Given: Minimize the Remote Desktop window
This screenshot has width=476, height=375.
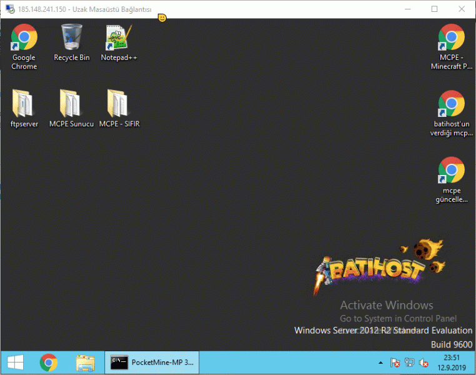Looking at the screenshot, I should [x=408, y=9].
